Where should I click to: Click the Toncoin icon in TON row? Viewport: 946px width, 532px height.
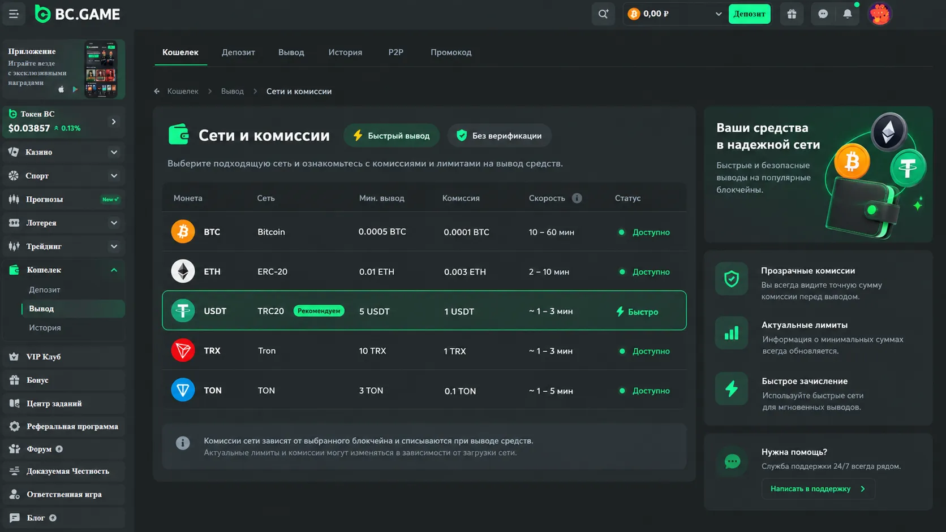pos(183,390)
